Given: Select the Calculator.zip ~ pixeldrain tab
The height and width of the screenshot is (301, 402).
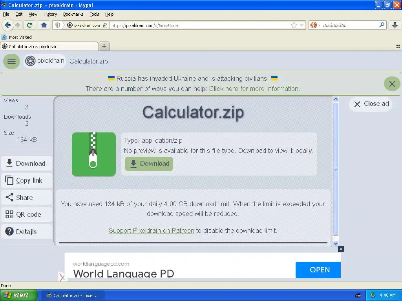Looking at the screenshot, I should pos(49,46).
